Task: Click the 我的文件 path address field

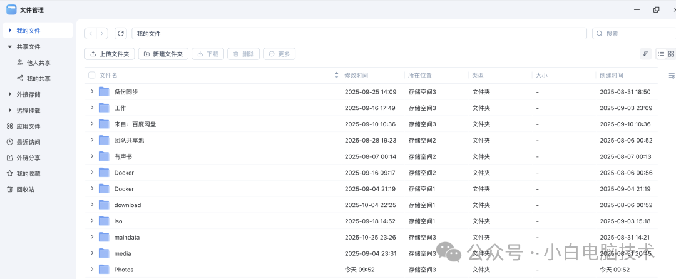Action: point(359,34)
